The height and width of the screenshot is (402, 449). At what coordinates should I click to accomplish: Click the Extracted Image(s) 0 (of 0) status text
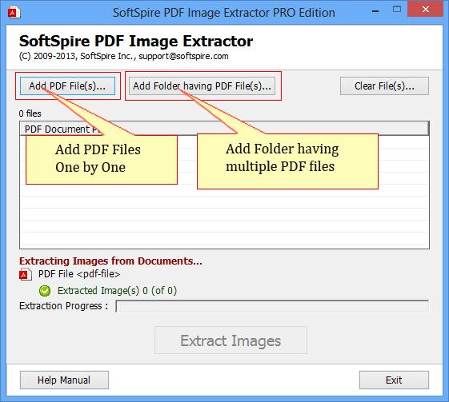coord(117,291)
